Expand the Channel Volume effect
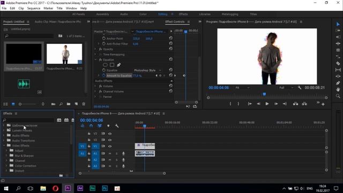The image size is (343, 193). pos(95,92)
